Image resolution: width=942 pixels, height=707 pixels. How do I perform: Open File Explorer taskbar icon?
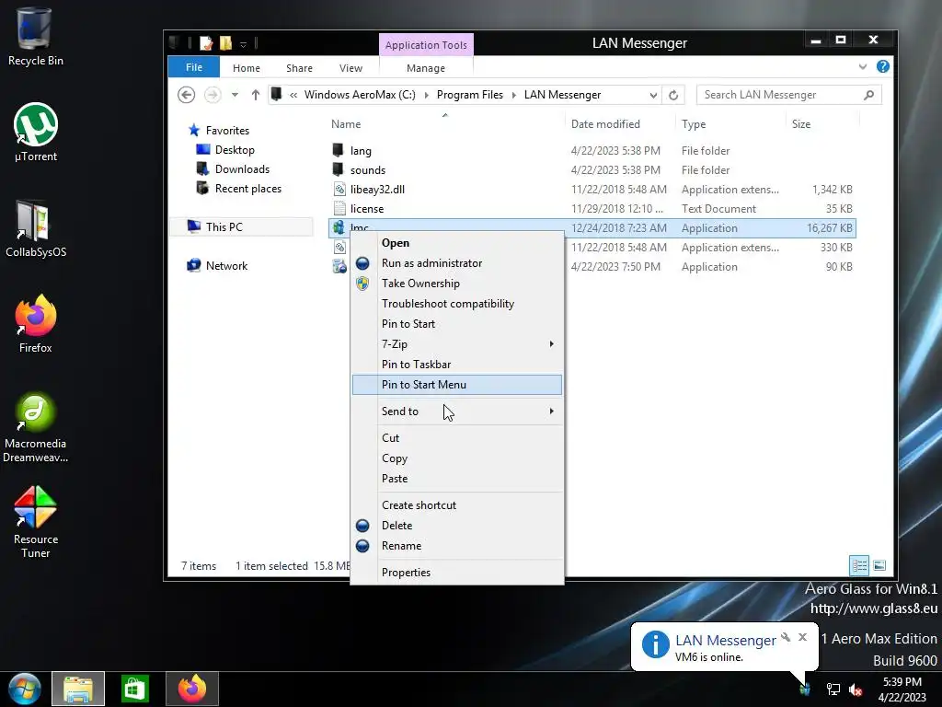coord(78,689)
